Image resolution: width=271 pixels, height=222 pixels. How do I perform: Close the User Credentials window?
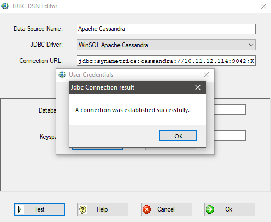(206, 75)
